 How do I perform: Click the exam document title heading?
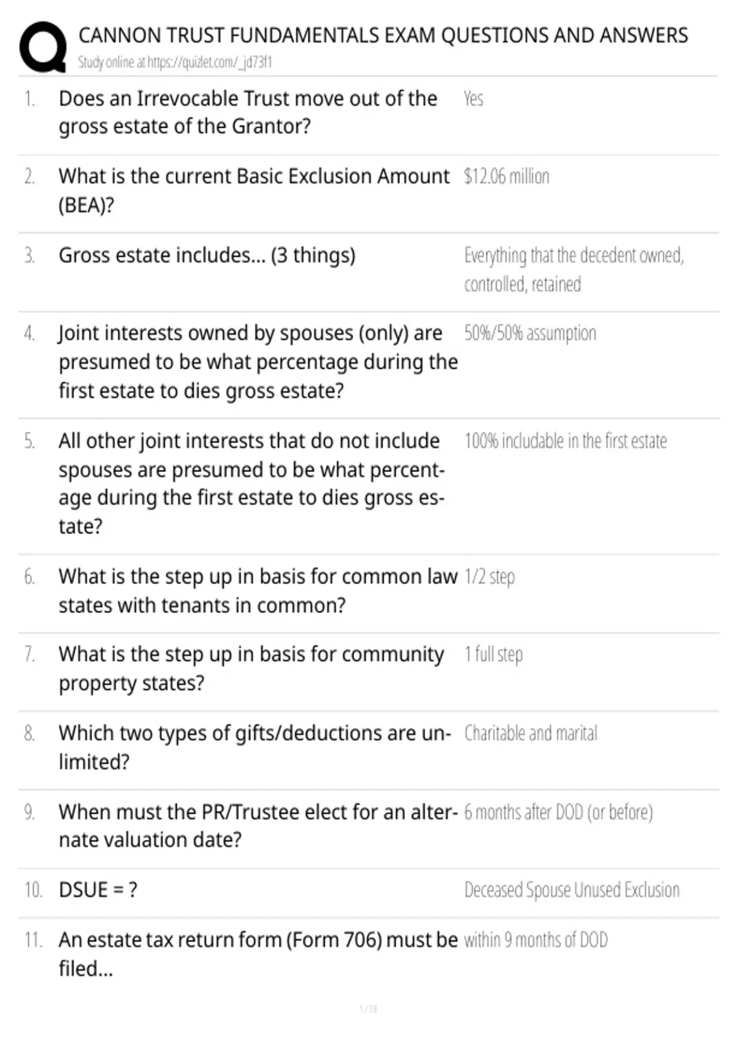383,36
